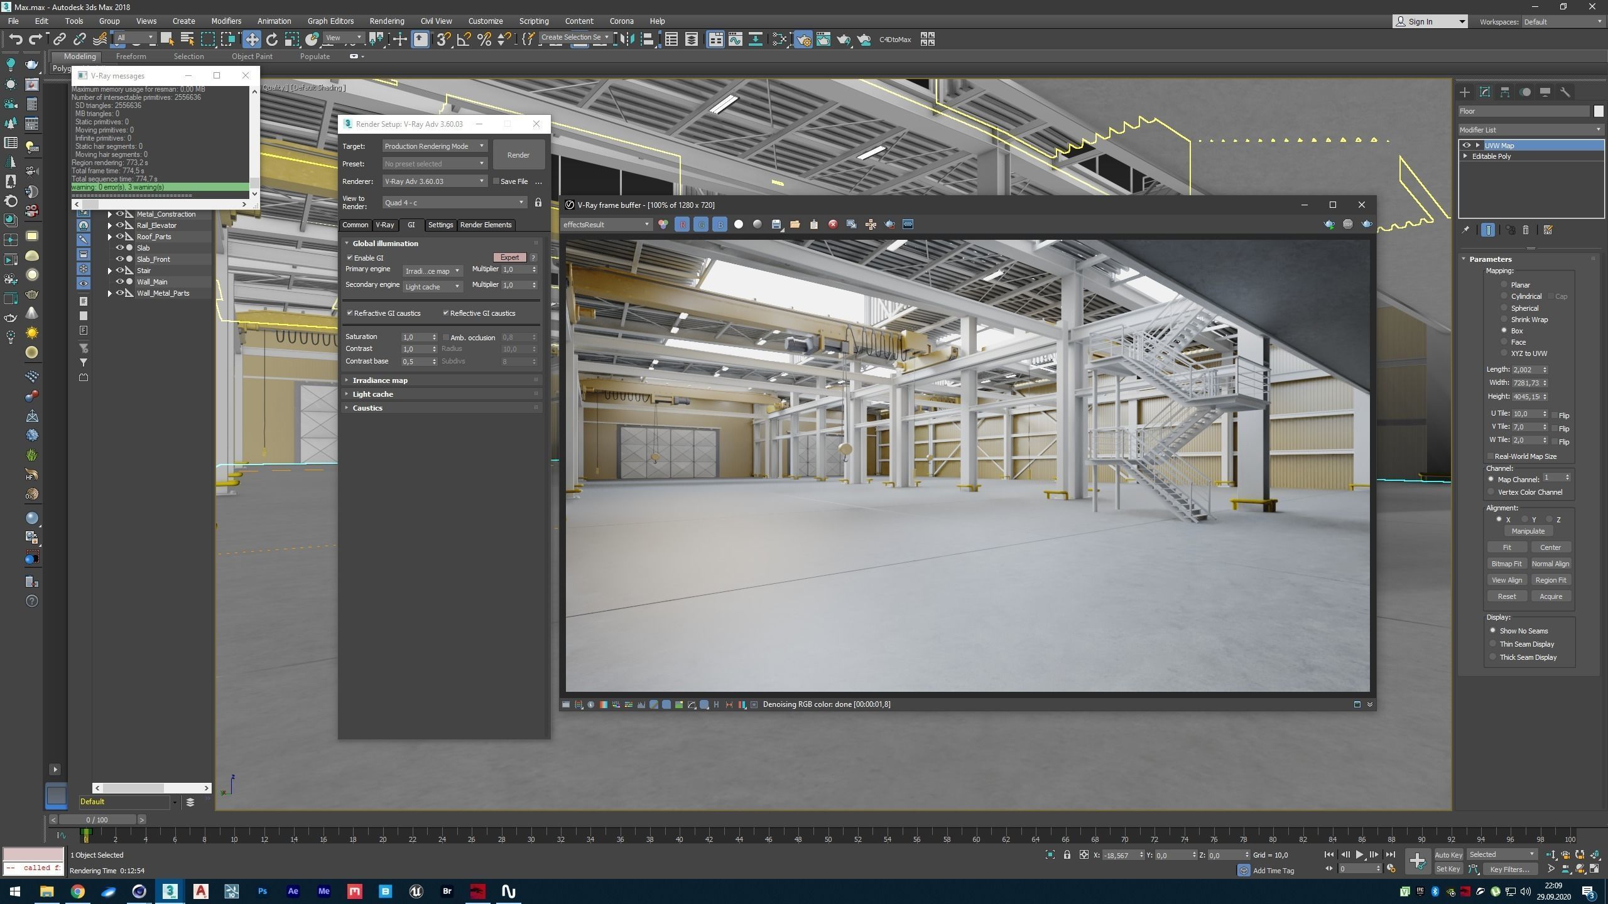This screenshot has width=1608, height=904.
Task: Toggle Reflective GI caustics checkbox
Action: point(446,313)
